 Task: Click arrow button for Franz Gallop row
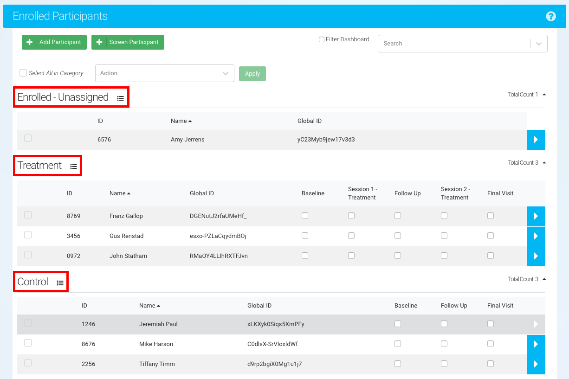click(x=536, y=216)
